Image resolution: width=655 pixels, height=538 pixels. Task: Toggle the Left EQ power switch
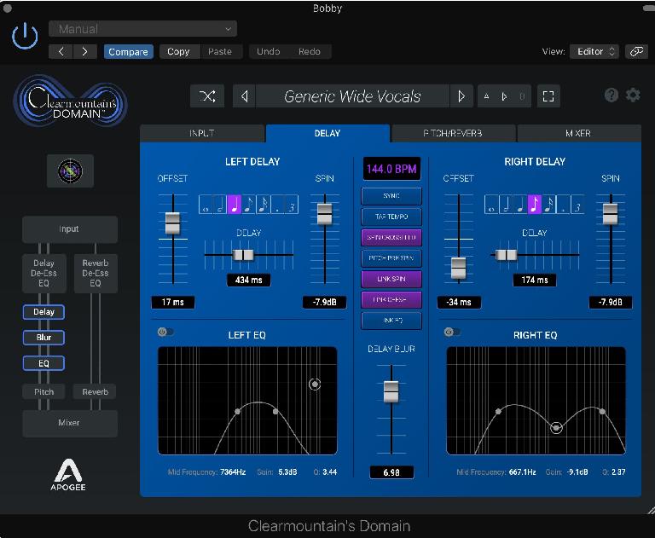pyautogui.click(x=165, y=332)
